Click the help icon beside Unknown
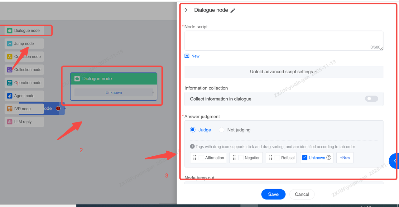Viewport: 399px width, 207px height. [x=329, y=158]
